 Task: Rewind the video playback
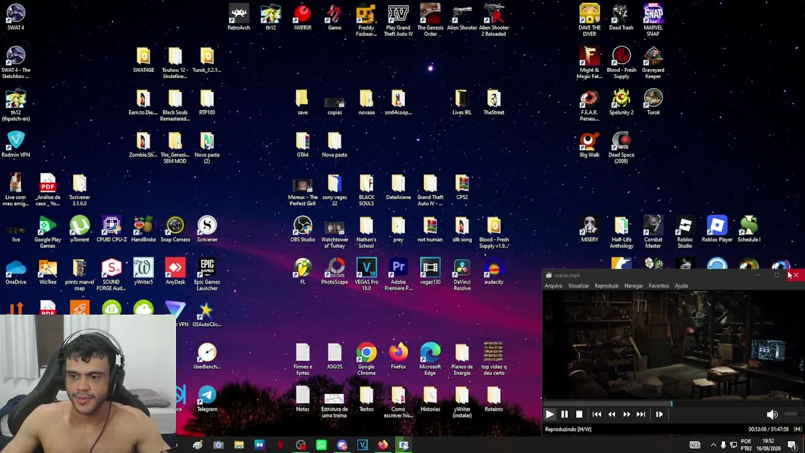pos(612,414)
